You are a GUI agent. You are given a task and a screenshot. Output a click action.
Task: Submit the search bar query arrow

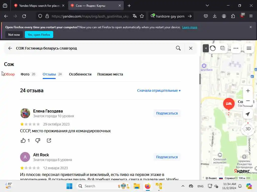190,16
